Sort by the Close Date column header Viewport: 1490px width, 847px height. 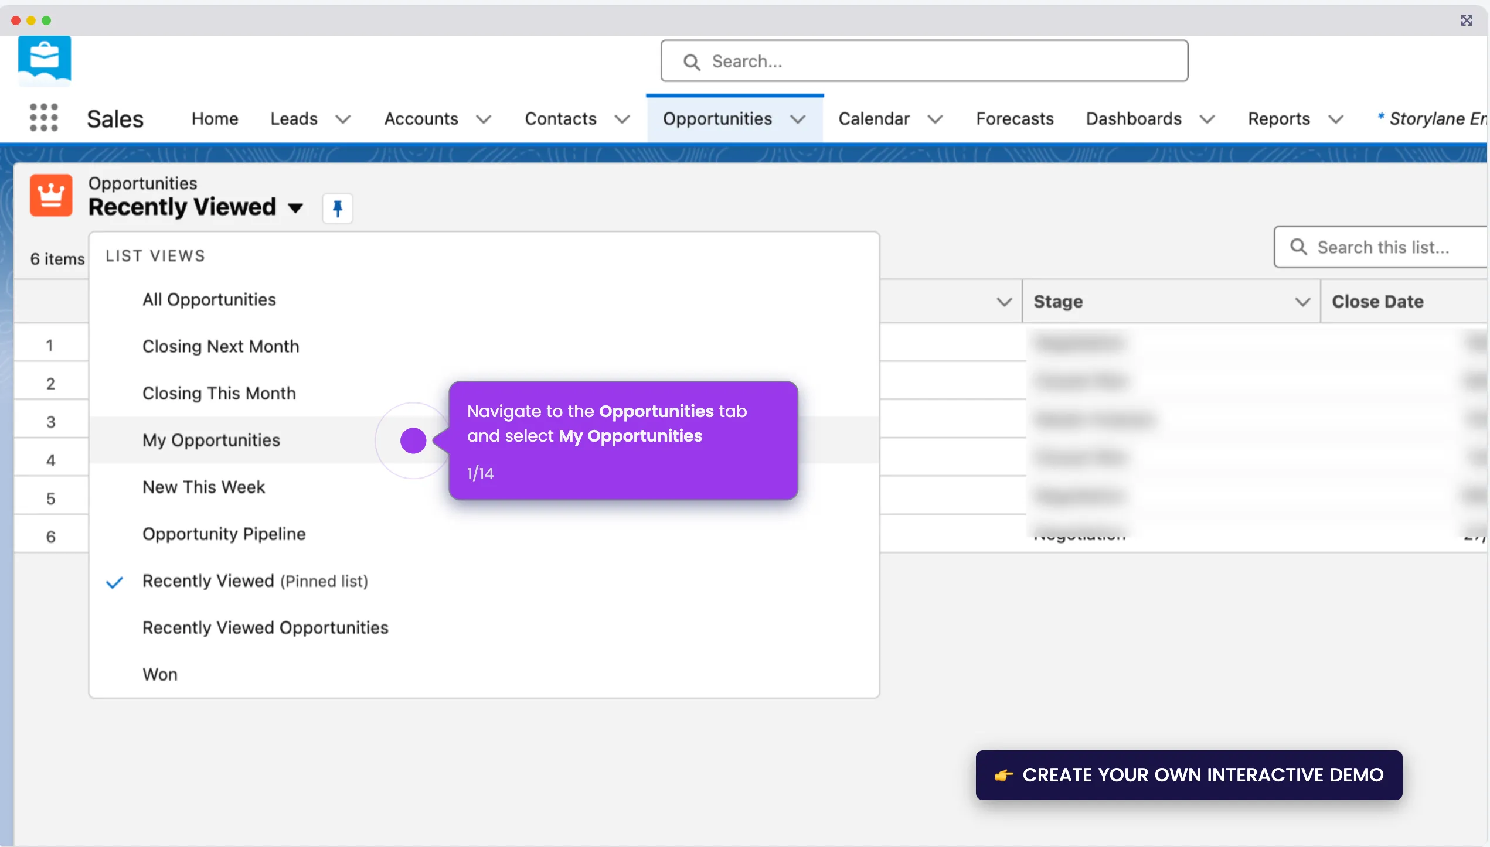(1377, 302)
